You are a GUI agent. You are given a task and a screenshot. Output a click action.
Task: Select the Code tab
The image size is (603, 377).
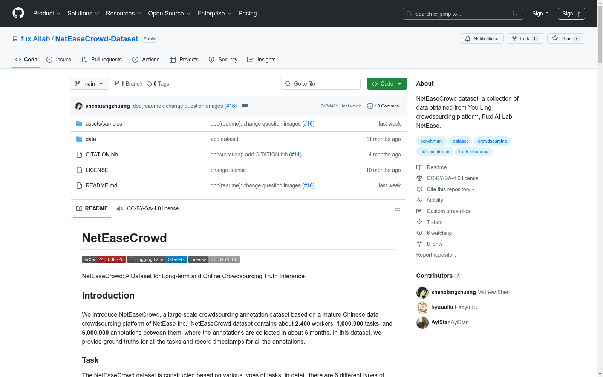[26, 60]
